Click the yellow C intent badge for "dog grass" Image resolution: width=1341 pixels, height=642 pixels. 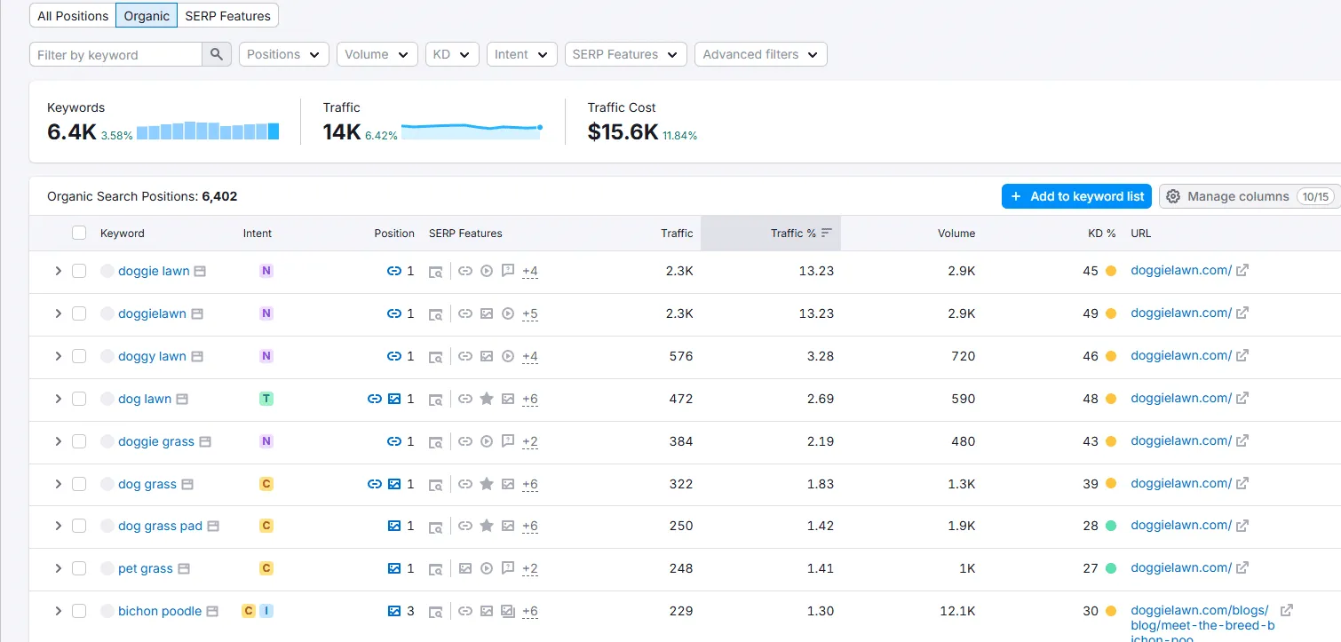(x=266, y=484)
